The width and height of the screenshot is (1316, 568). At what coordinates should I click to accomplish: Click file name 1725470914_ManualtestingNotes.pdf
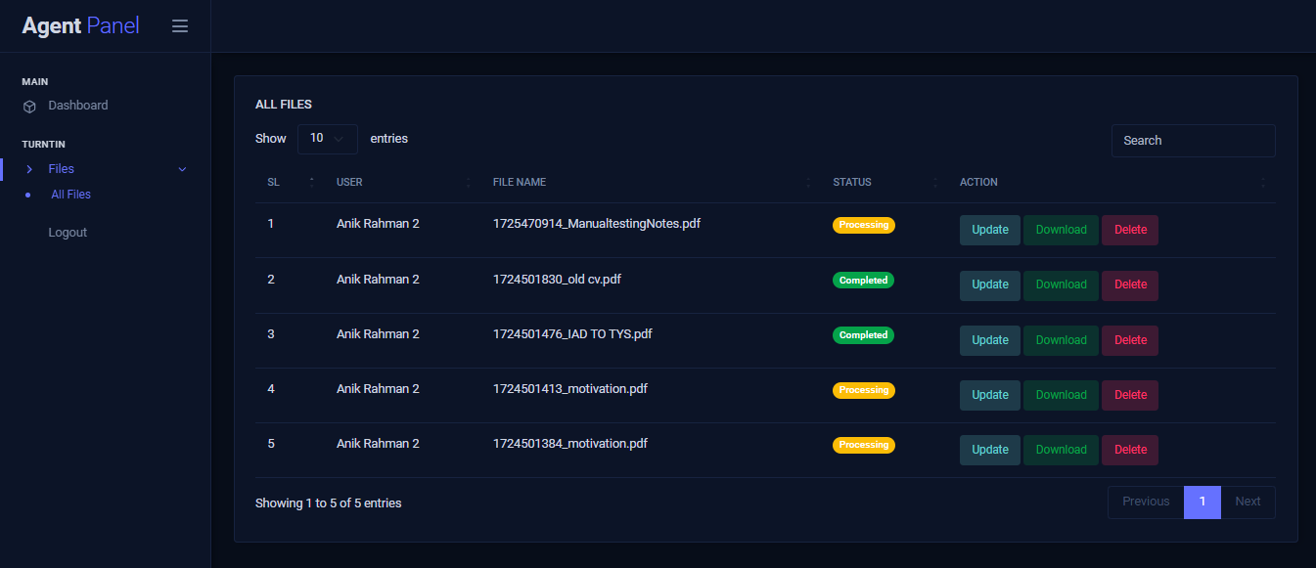(x=597, y=224)
